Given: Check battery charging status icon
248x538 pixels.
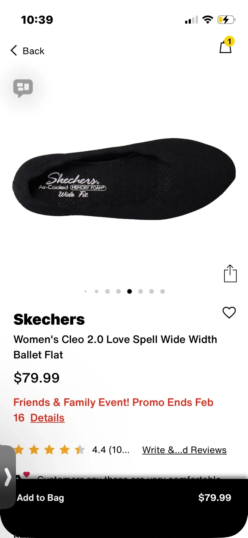Looking at the screenshot, I should (226, 20).
